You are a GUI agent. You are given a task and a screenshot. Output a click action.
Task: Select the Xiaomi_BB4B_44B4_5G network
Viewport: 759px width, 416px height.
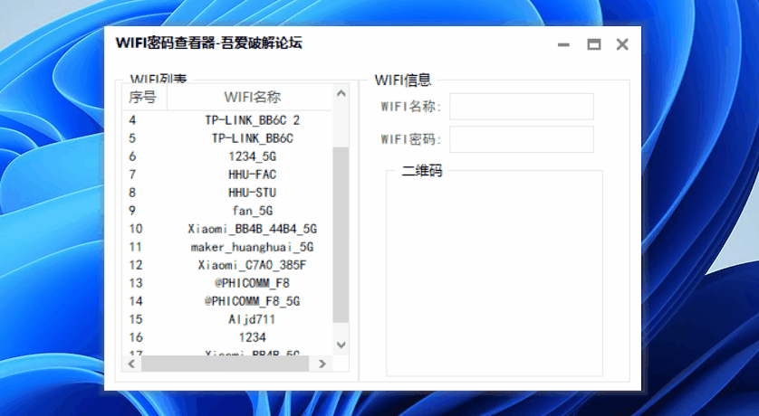click(x=227, y=229)
